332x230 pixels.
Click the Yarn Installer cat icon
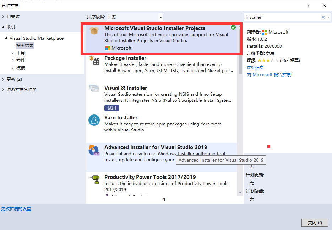tap(94, 120)
